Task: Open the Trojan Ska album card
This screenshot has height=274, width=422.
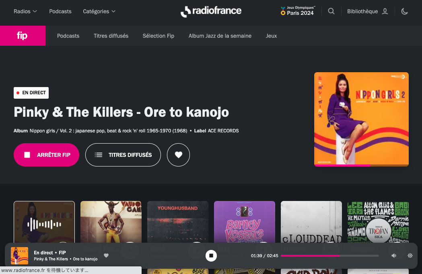Action: click(378, 222)
